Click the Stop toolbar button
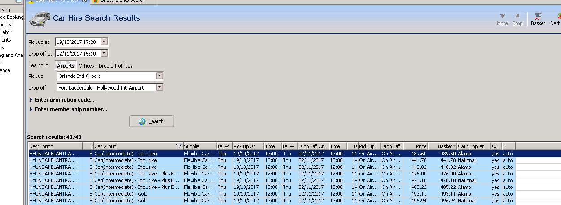The width and height of the screenshot is (561, 205). tap(517, 19)
